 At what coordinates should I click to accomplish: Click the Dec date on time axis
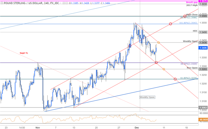click(x=137, y=127)
